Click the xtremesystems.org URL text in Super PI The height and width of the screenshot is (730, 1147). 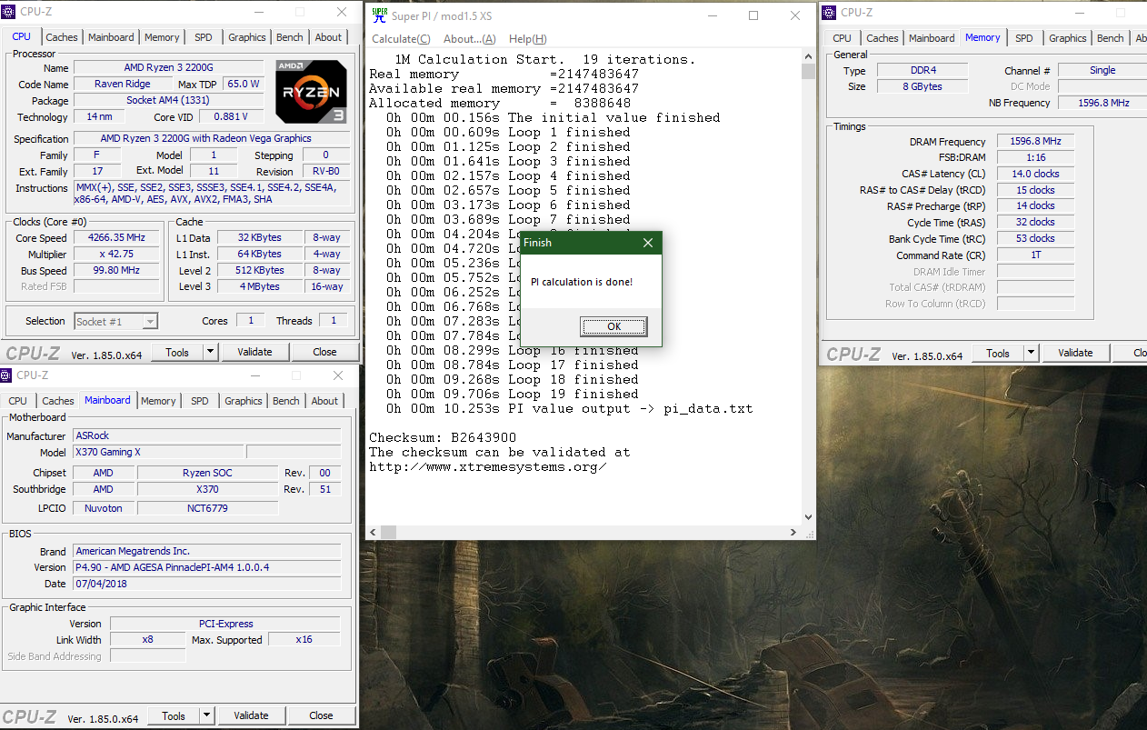click(487, 466)
